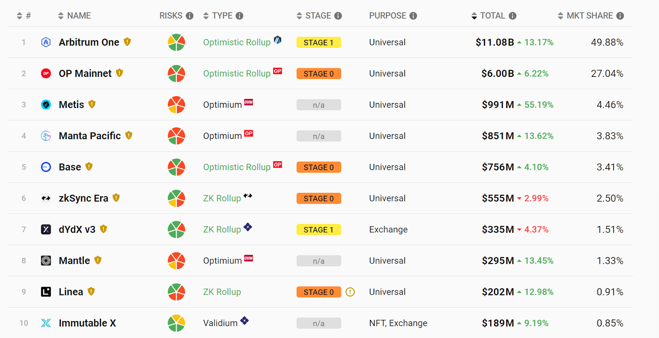Screen dimensions: 659x338
Task: Click the StarkEx icon beside Validium
Action: pyautogui.click(x=245, y=320)
